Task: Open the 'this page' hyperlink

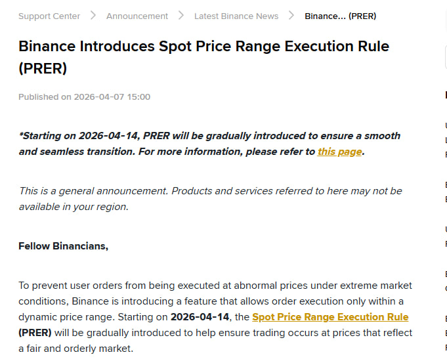Action: (x=339, y=152)
